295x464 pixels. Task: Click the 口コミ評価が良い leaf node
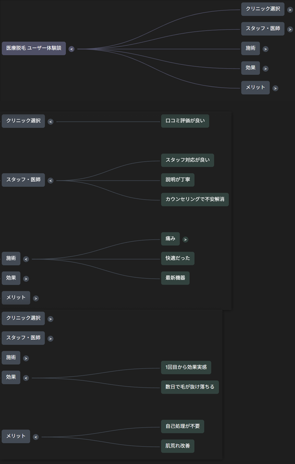tap(185, 121)
